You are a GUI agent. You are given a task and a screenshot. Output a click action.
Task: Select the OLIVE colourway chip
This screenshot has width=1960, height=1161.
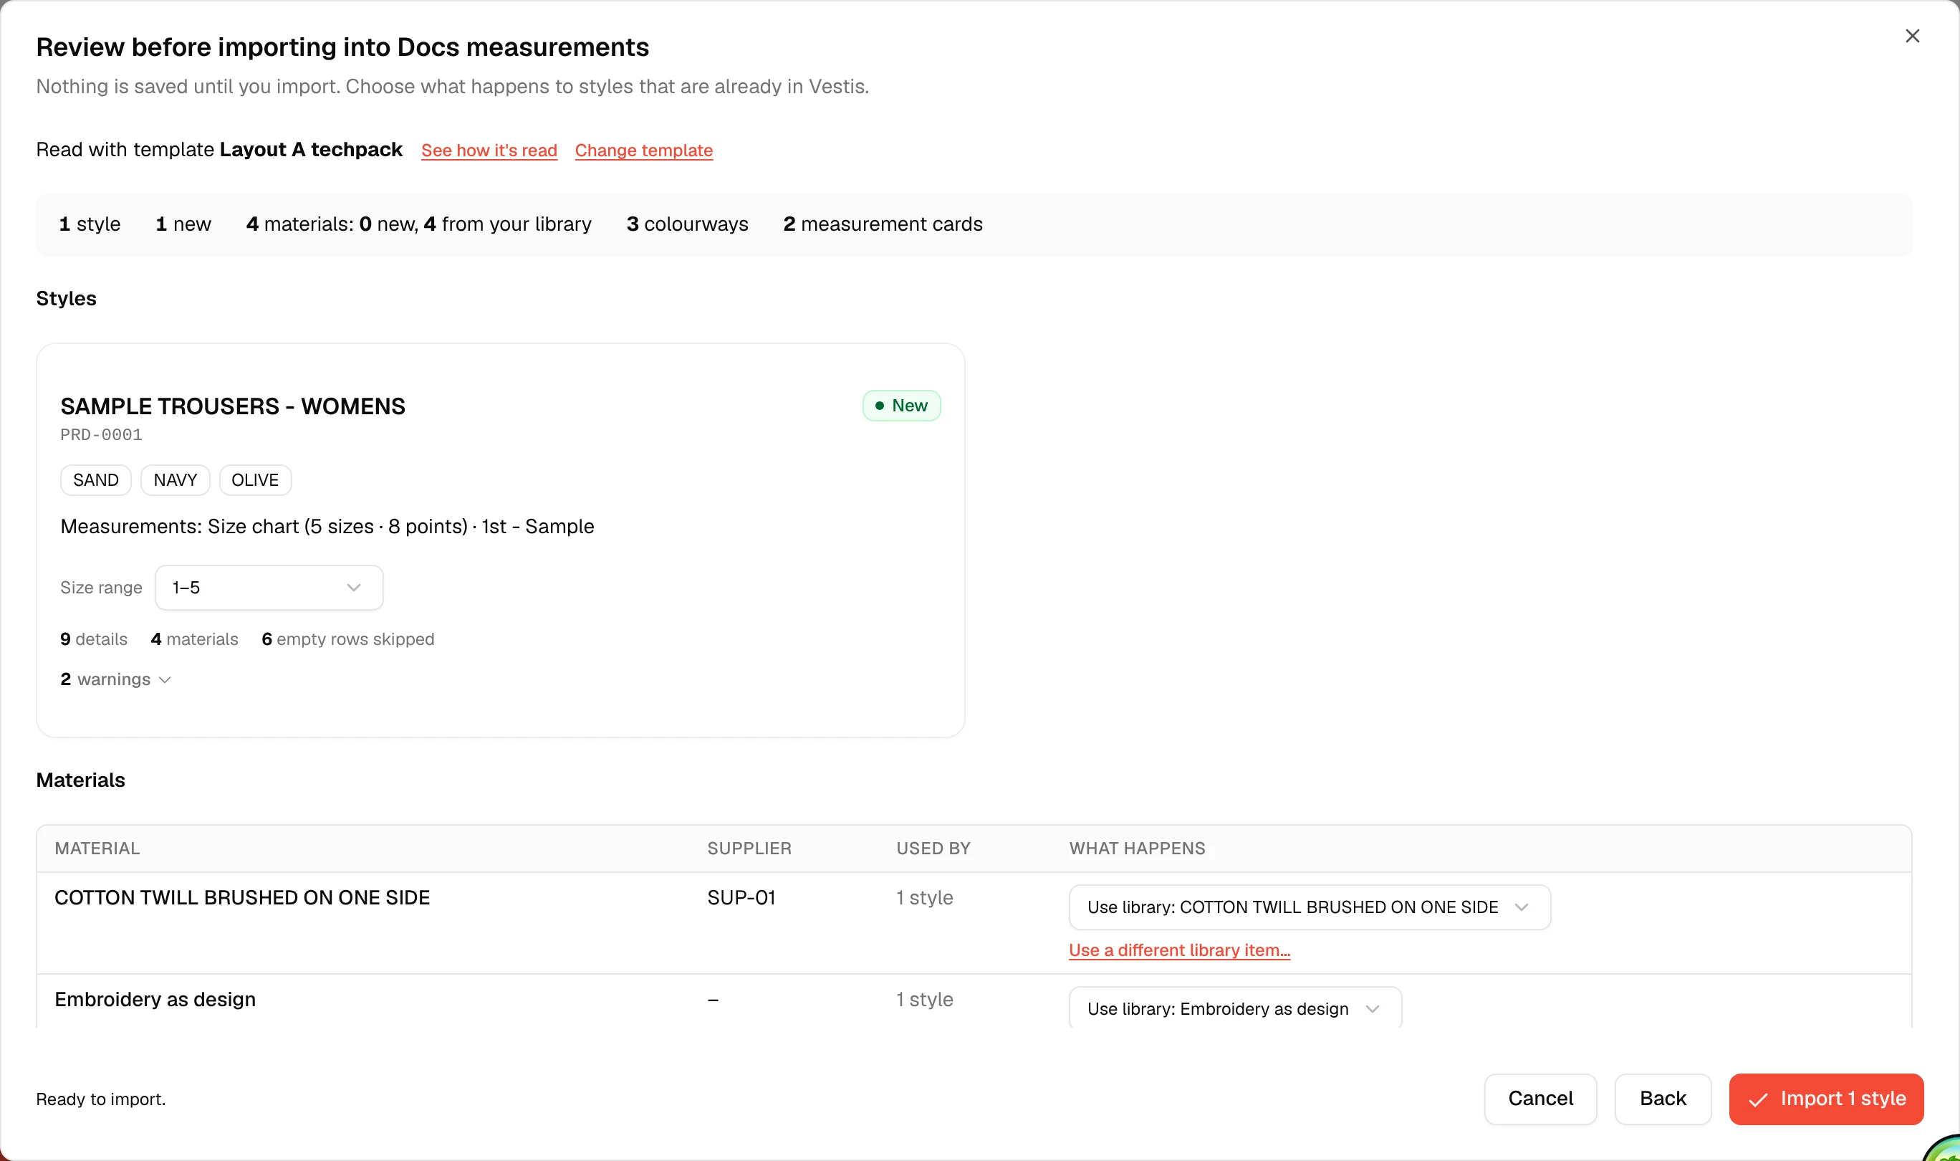pyautogui.click(x=255, y=479)
